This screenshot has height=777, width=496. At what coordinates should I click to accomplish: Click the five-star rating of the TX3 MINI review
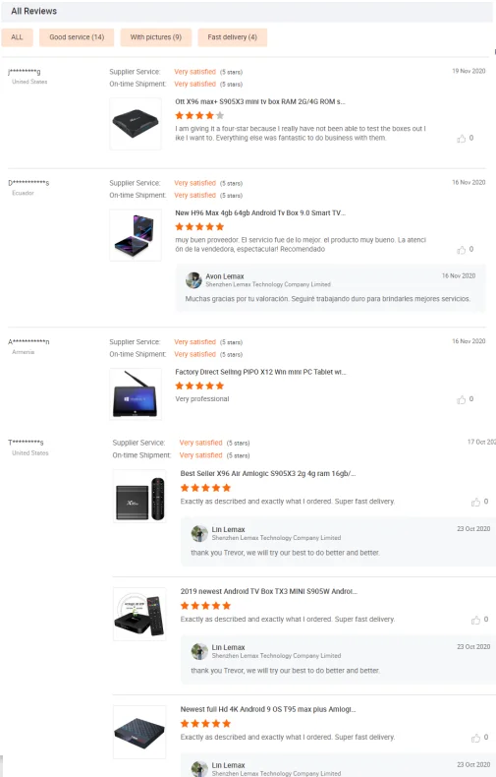coord(205,606)
